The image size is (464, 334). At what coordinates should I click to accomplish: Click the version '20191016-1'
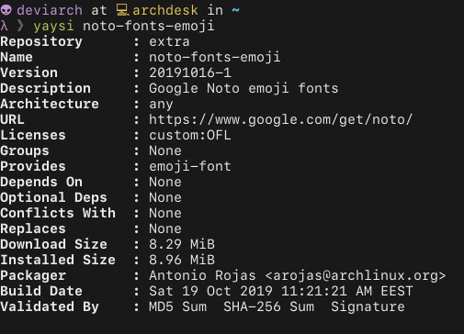[190, 72]
